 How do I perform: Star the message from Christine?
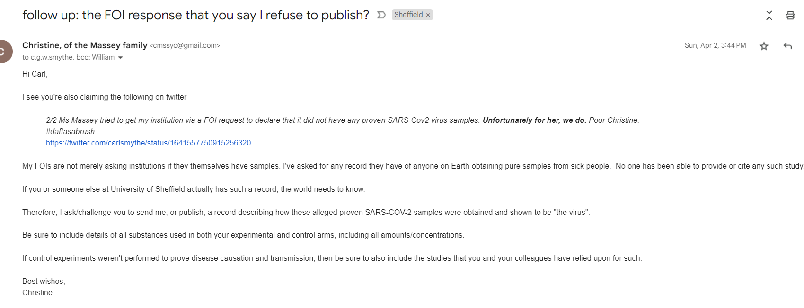(x=764, y=46)
